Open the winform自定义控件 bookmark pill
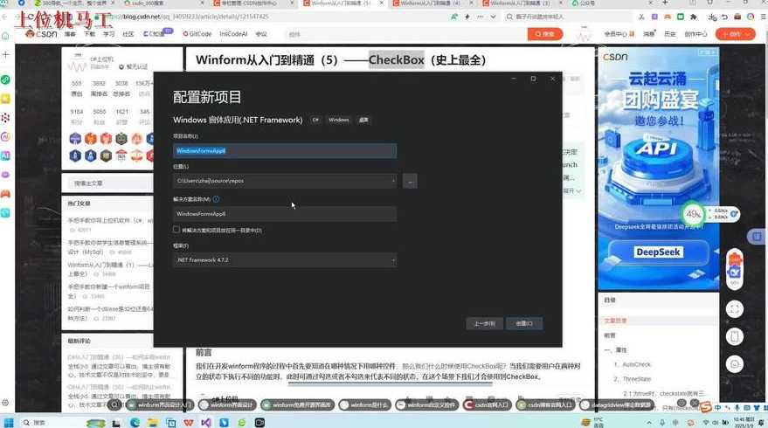The width and height of the screenshot is (768, 428). [426, 405]
